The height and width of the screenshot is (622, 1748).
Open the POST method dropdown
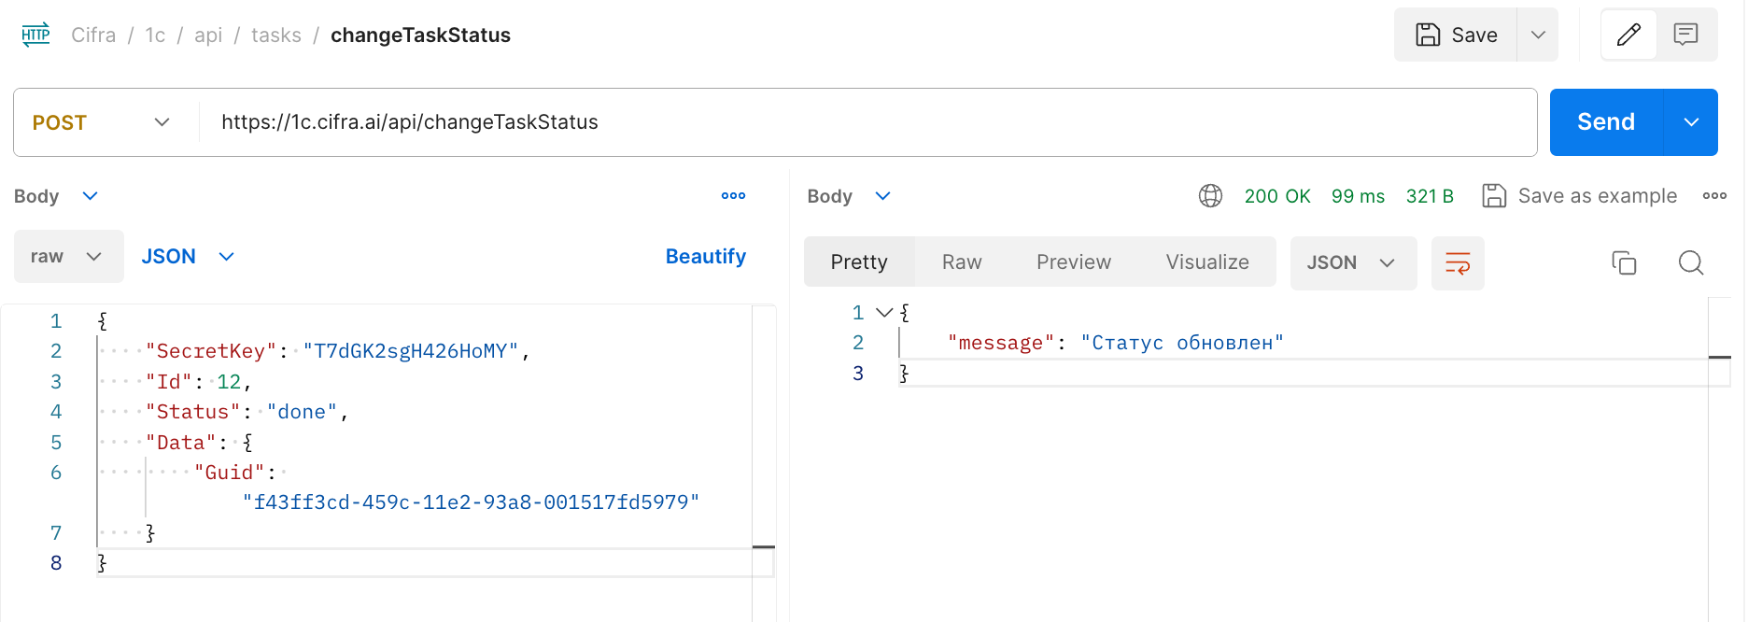pos(101,122)
